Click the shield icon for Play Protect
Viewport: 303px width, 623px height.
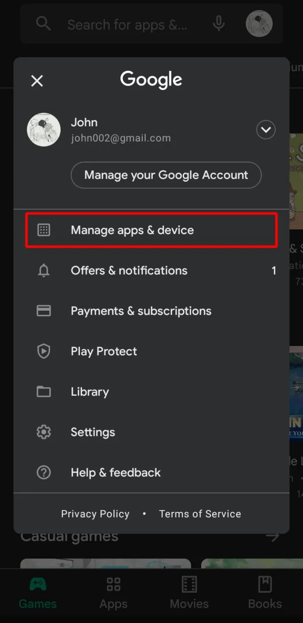pos(43,351)
